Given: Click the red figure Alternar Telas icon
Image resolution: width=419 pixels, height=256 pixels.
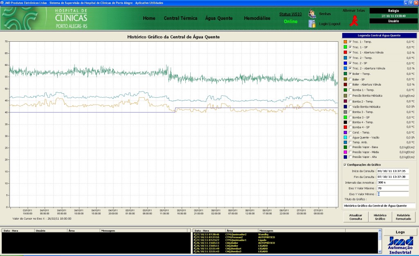Looking at the screenshot, I should pos(354,20).
